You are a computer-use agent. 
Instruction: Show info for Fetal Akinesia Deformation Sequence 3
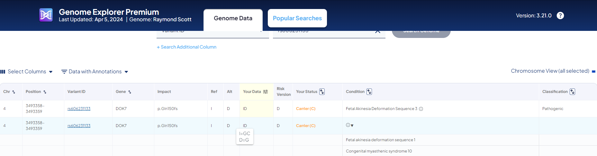pyautogui.click(x=421, y=109)
